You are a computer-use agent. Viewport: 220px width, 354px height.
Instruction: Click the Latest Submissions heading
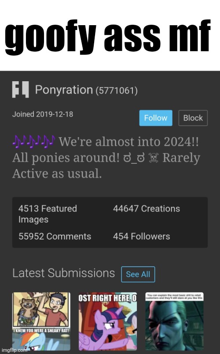pos(64,273)
